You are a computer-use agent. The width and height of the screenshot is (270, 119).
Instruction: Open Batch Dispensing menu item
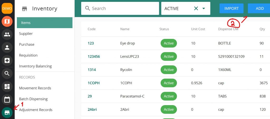[x=33, y=99]
